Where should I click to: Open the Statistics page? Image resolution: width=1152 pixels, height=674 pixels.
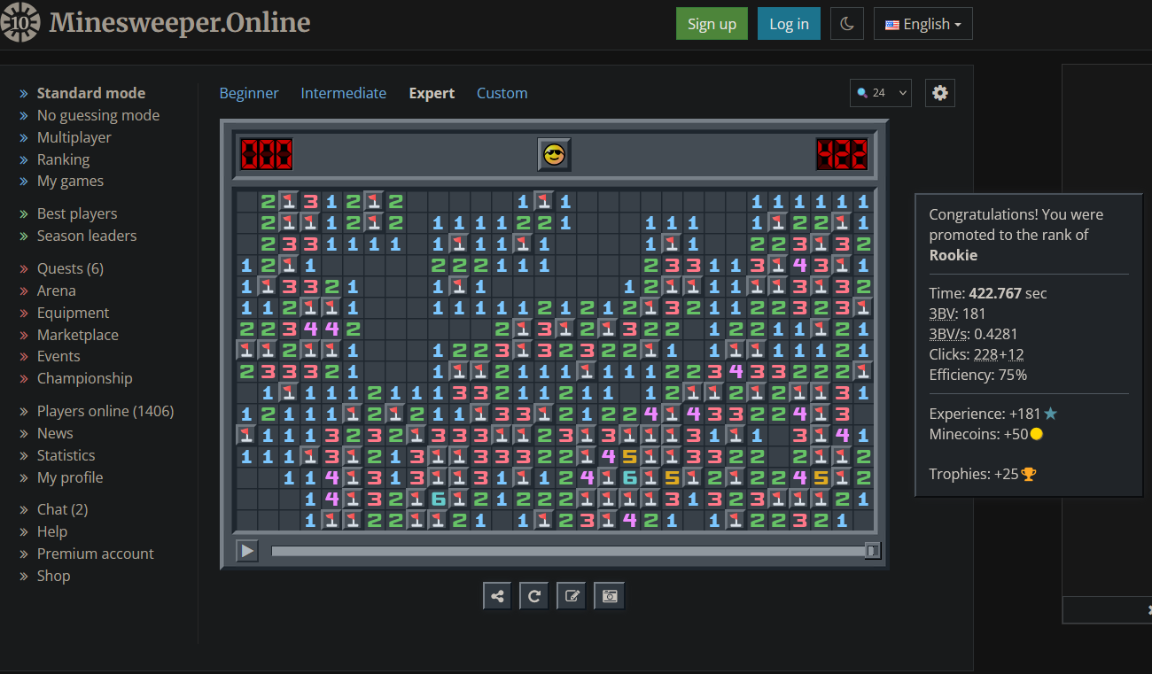(66, 455)
